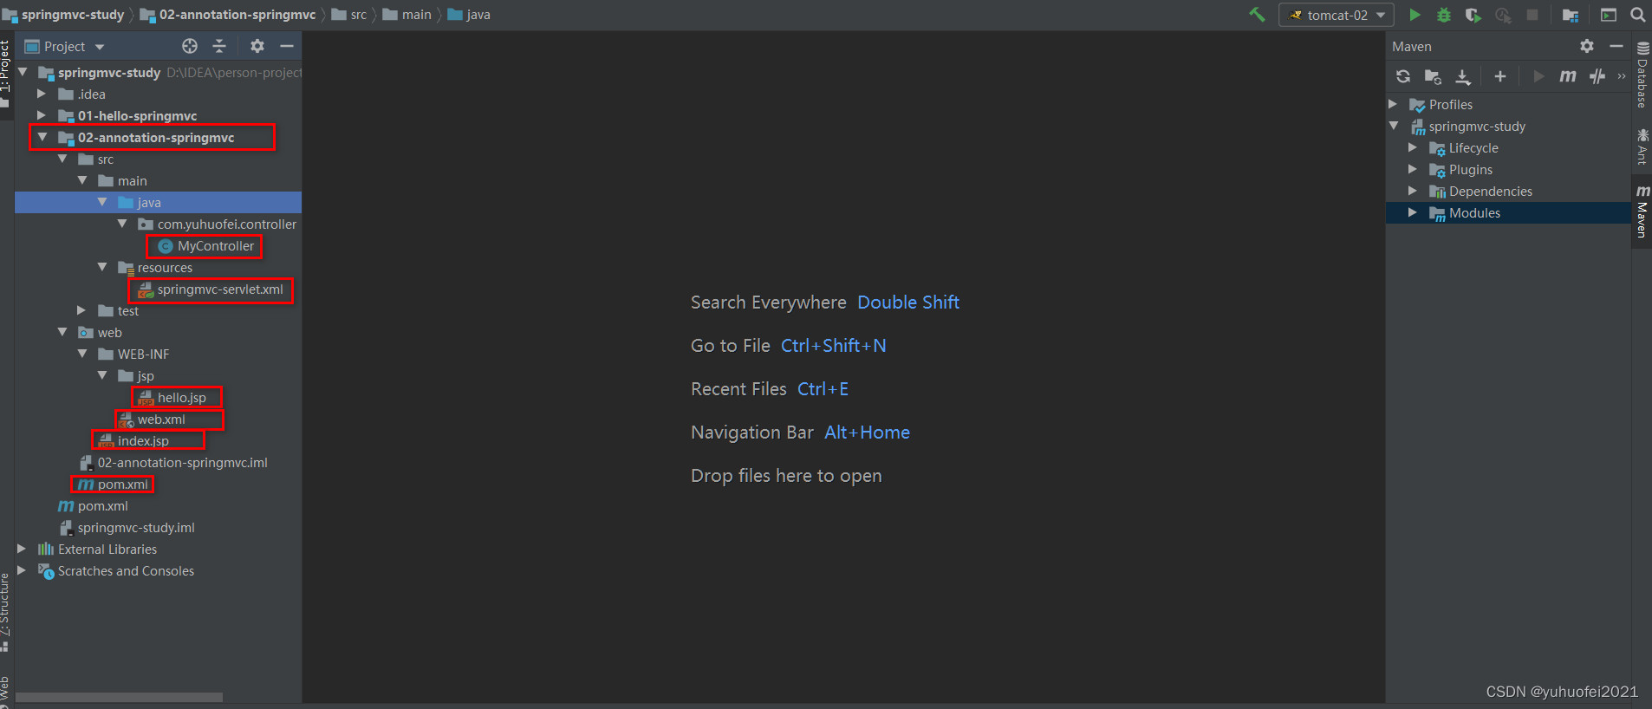
Task: Open 02-annotation-springmvc.iml file
Action: (x=181, y=463)
